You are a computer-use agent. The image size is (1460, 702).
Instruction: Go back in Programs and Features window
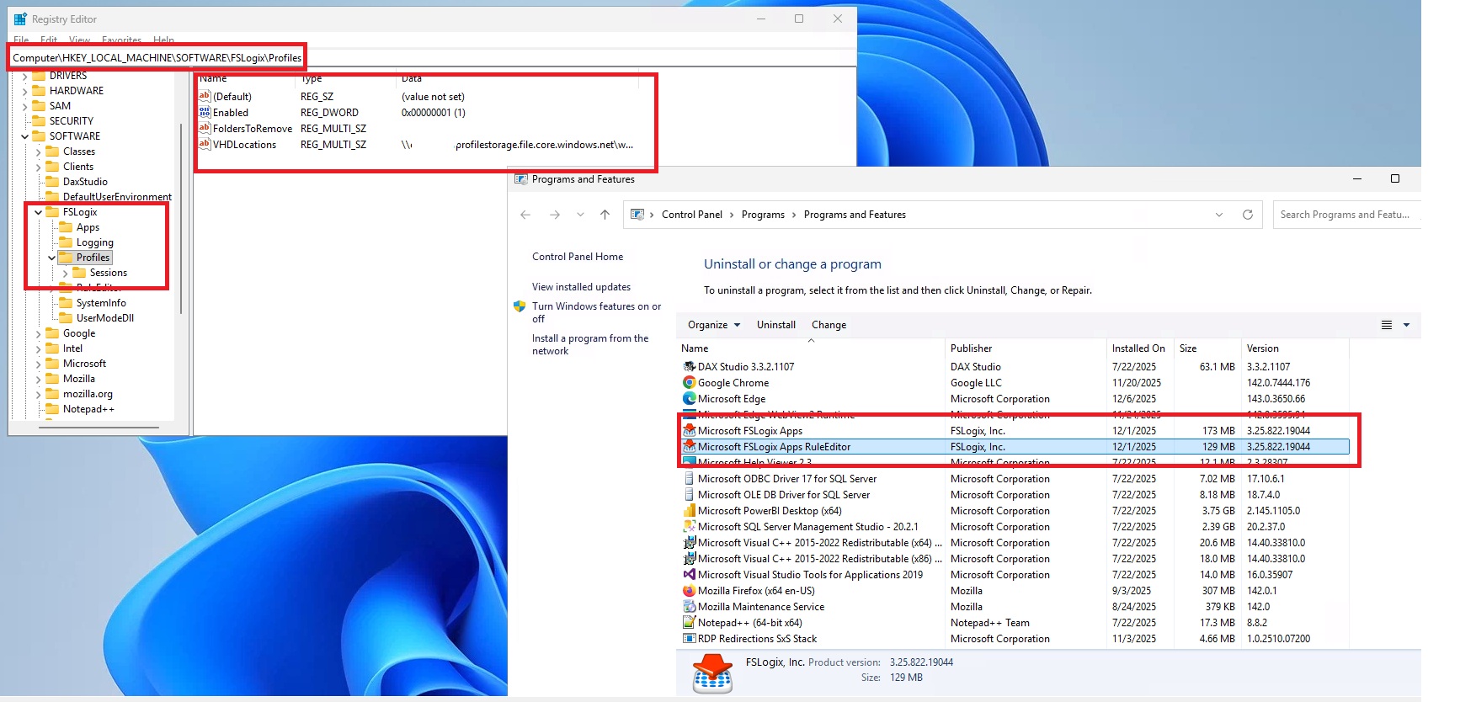pyautogui.click(x=525, y=215)
